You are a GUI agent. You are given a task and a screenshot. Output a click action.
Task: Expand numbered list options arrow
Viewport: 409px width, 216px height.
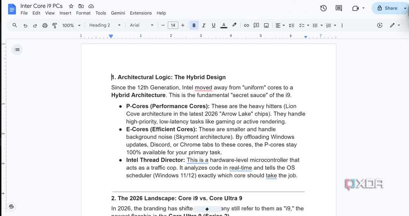click(x=335, y=25)
